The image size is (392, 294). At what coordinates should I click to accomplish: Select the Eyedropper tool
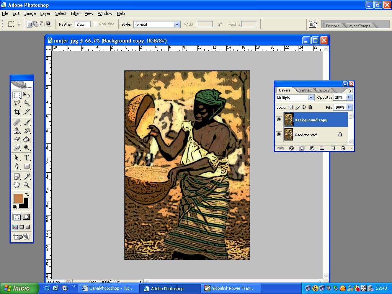26,176
